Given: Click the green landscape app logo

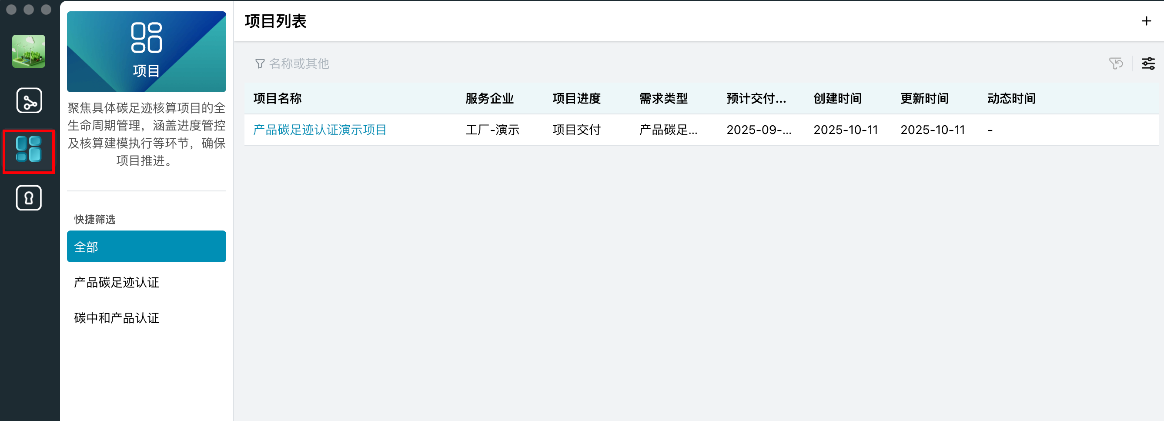Looking at the screenshot, I should click(28, 51).
